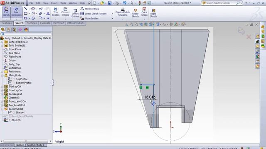Open the DimXpertManager panel tab
Screen dimensions: 266x149
20,29
